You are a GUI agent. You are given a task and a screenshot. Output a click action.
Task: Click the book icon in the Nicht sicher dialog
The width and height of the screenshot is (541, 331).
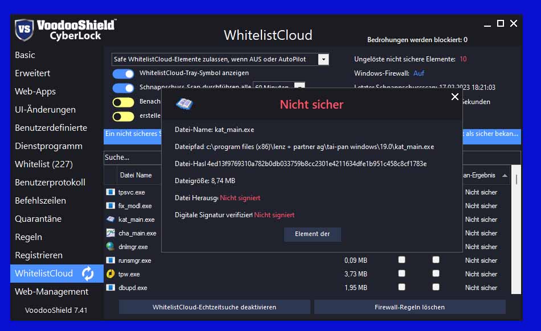185,104
